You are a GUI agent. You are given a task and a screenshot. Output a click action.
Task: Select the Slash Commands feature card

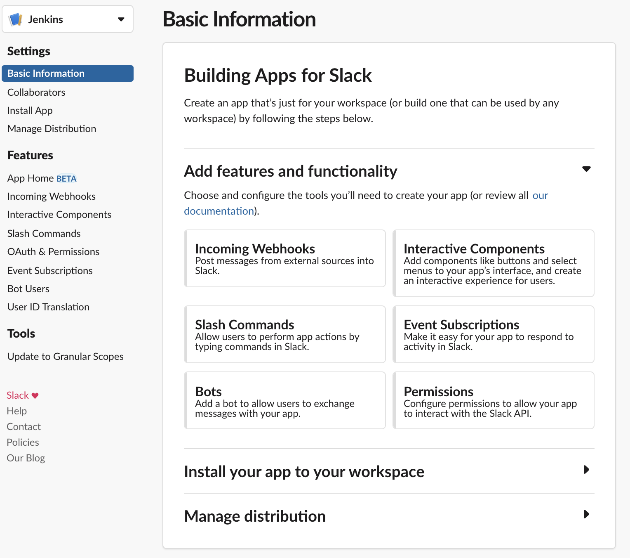[285, 334]
